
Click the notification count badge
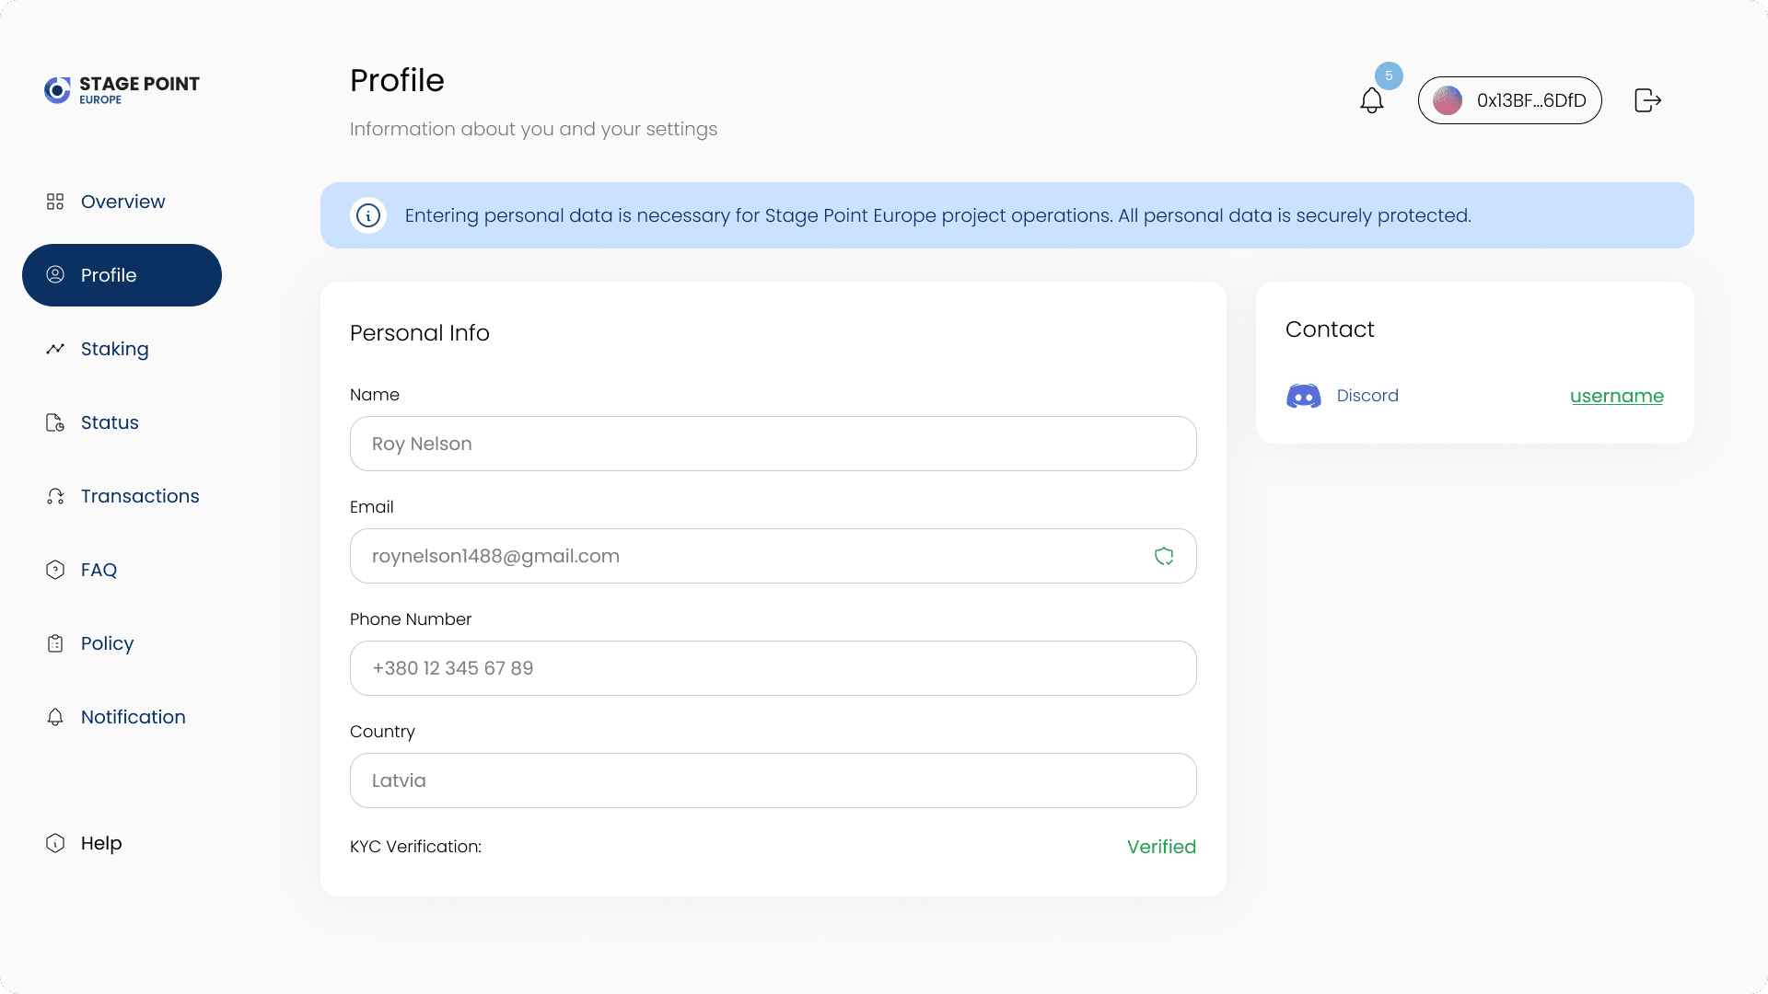[1389, 76]
